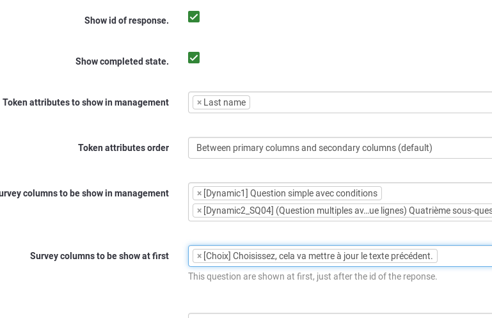Click the help text about questions shown at first
492x318 pixels.
click(313, 276)
